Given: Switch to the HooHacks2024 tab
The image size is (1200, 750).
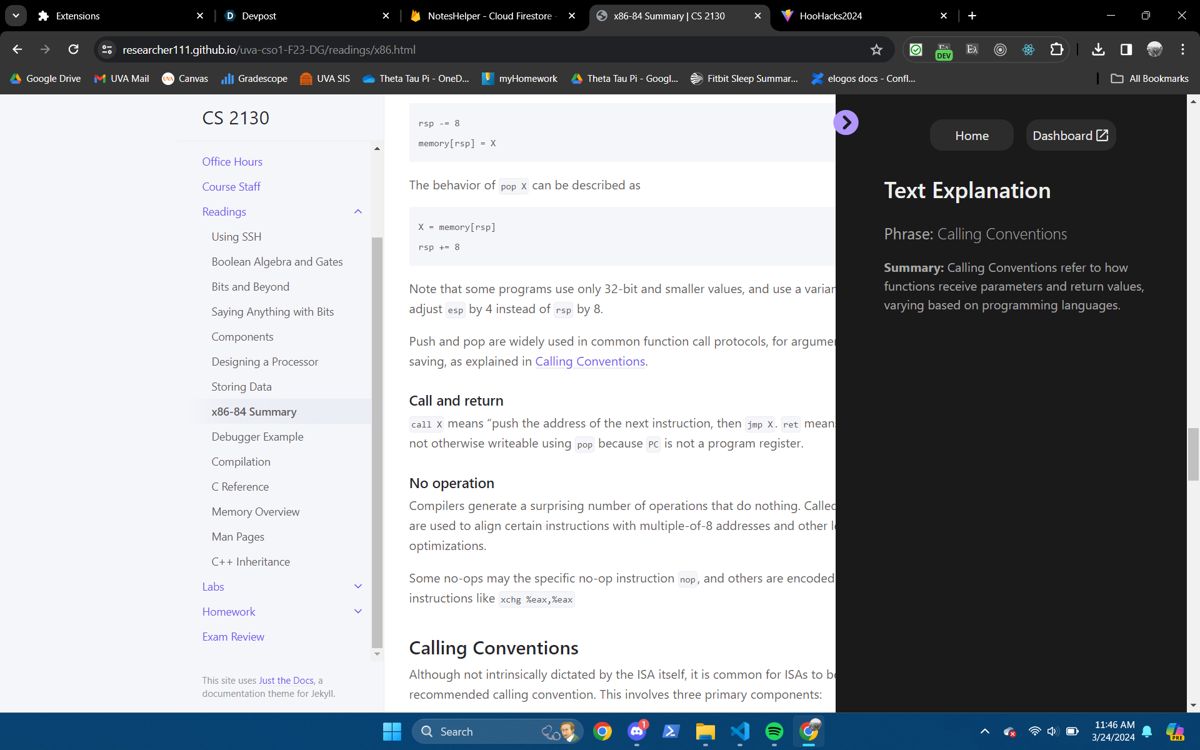Looking at the screenshot, I should 862,16.
